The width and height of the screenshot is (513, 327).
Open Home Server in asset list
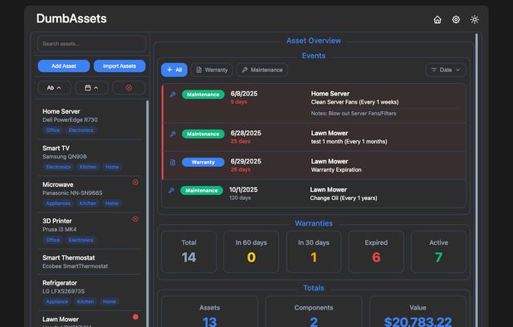click(90, 120)
